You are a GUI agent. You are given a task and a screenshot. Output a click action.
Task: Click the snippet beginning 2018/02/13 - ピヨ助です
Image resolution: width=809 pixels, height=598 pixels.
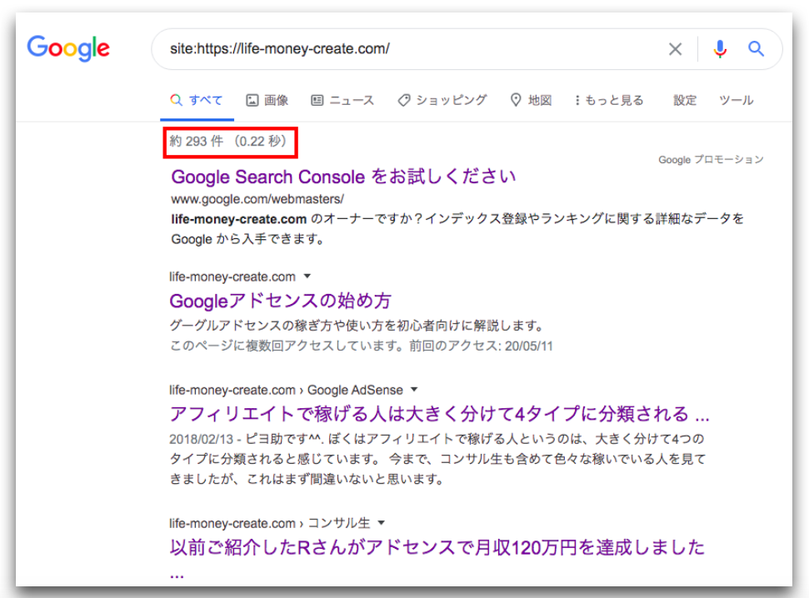(437, 459)
